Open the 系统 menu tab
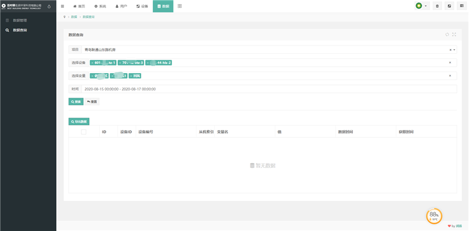Image resolution: width=469 pixels, height=231 pixels. pyautogui.click(x=100, y=6)
